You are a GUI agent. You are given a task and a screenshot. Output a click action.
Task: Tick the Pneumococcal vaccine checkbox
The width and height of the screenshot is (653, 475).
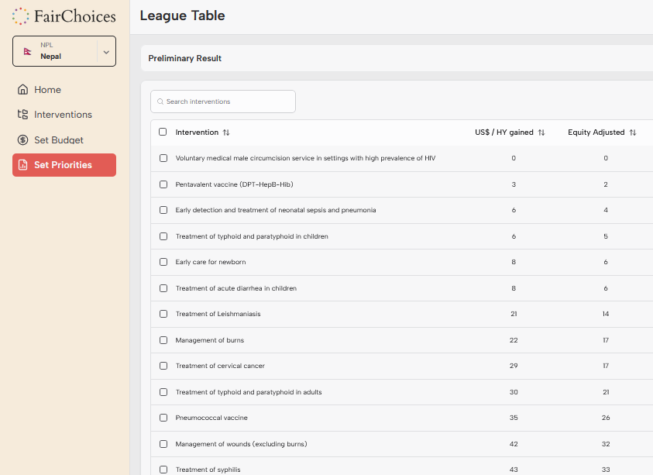click(163, 418)
